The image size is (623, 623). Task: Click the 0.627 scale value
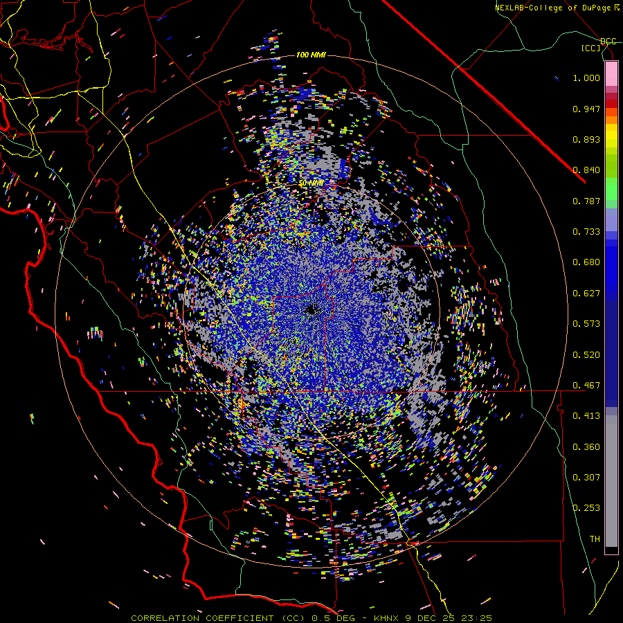[586, 294]
